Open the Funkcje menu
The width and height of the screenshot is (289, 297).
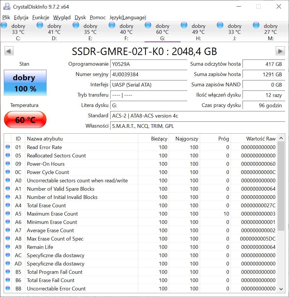point(41,17)
